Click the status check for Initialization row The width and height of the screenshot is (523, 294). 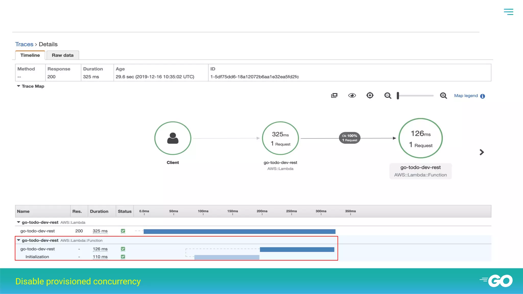123,257
